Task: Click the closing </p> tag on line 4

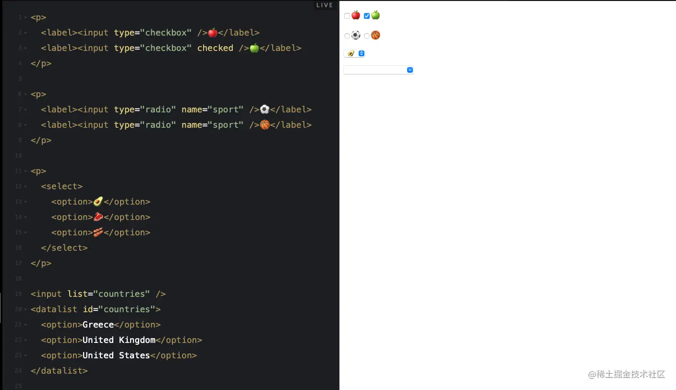Action: coord(41,63)
